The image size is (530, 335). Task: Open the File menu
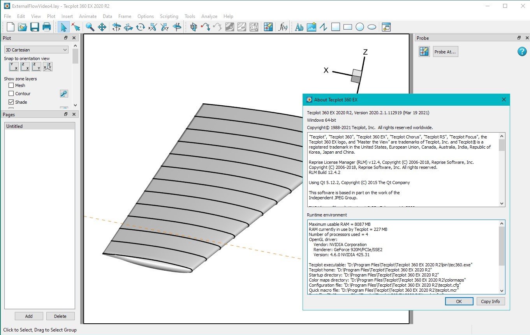(7, 16)
